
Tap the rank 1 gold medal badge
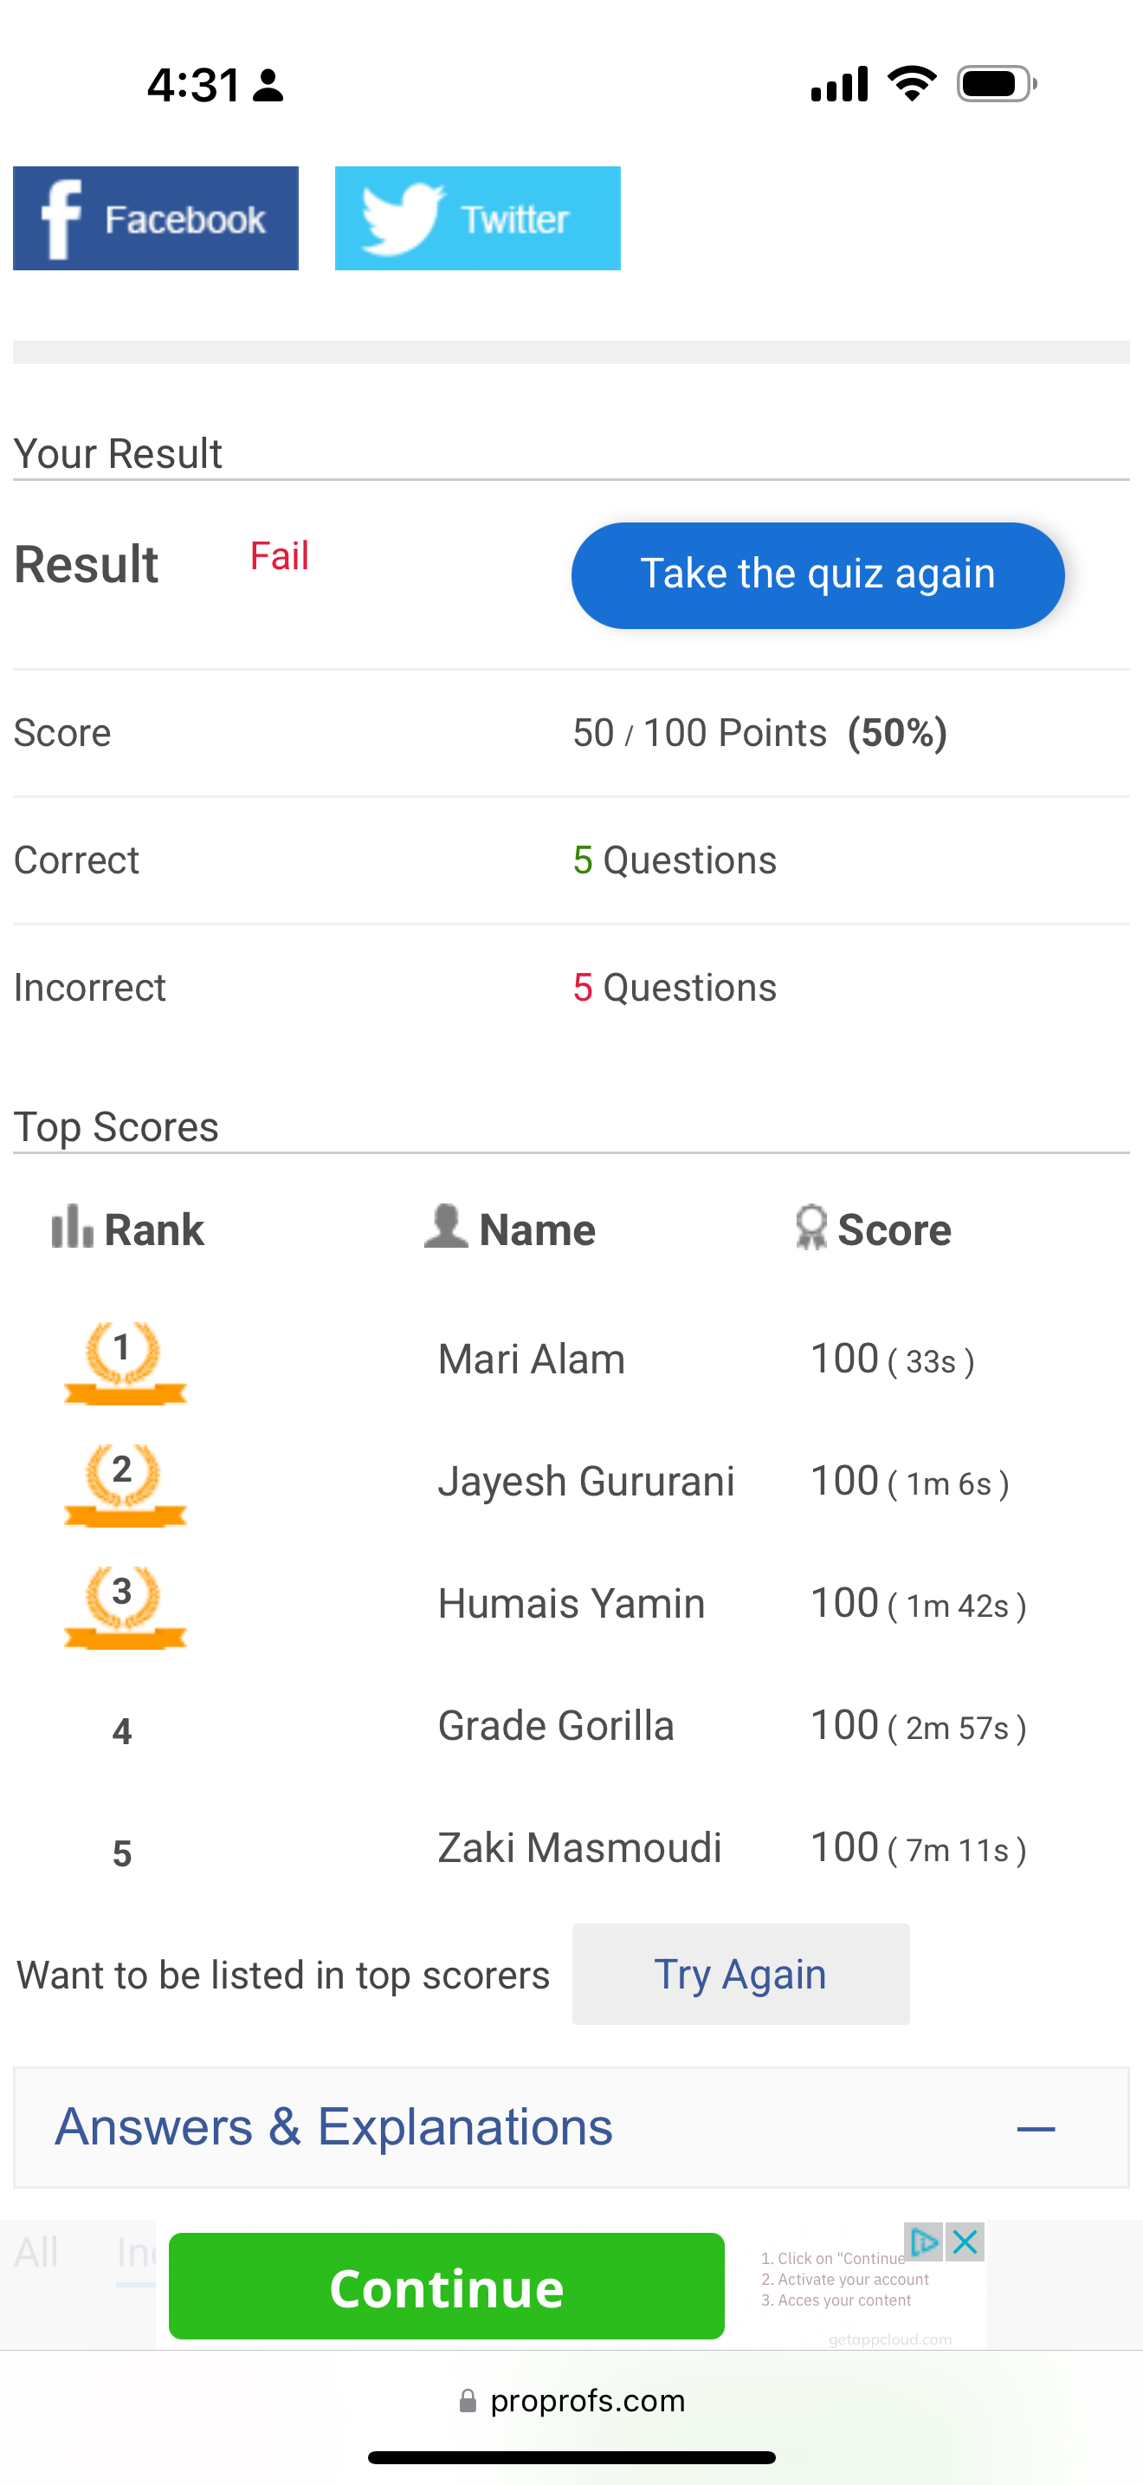point(125,1362)
